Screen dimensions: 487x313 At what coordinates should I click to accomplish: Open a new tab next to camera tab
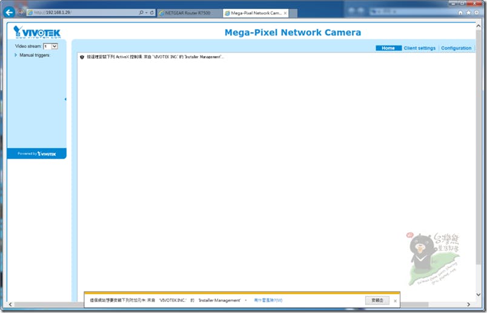293,13
